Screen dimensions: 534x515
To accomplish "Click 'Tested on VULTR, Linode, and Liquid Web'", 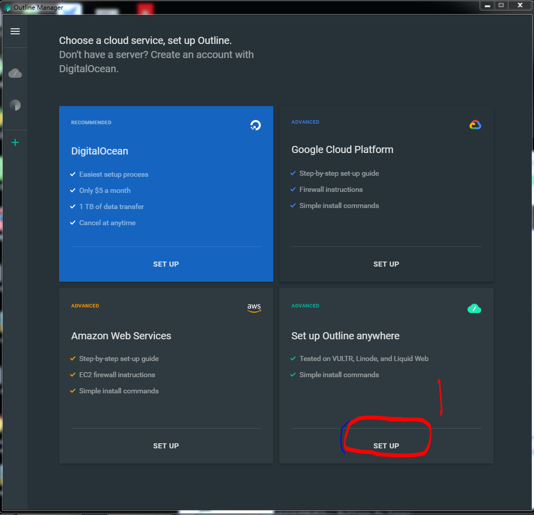I will tap(364, 359).
